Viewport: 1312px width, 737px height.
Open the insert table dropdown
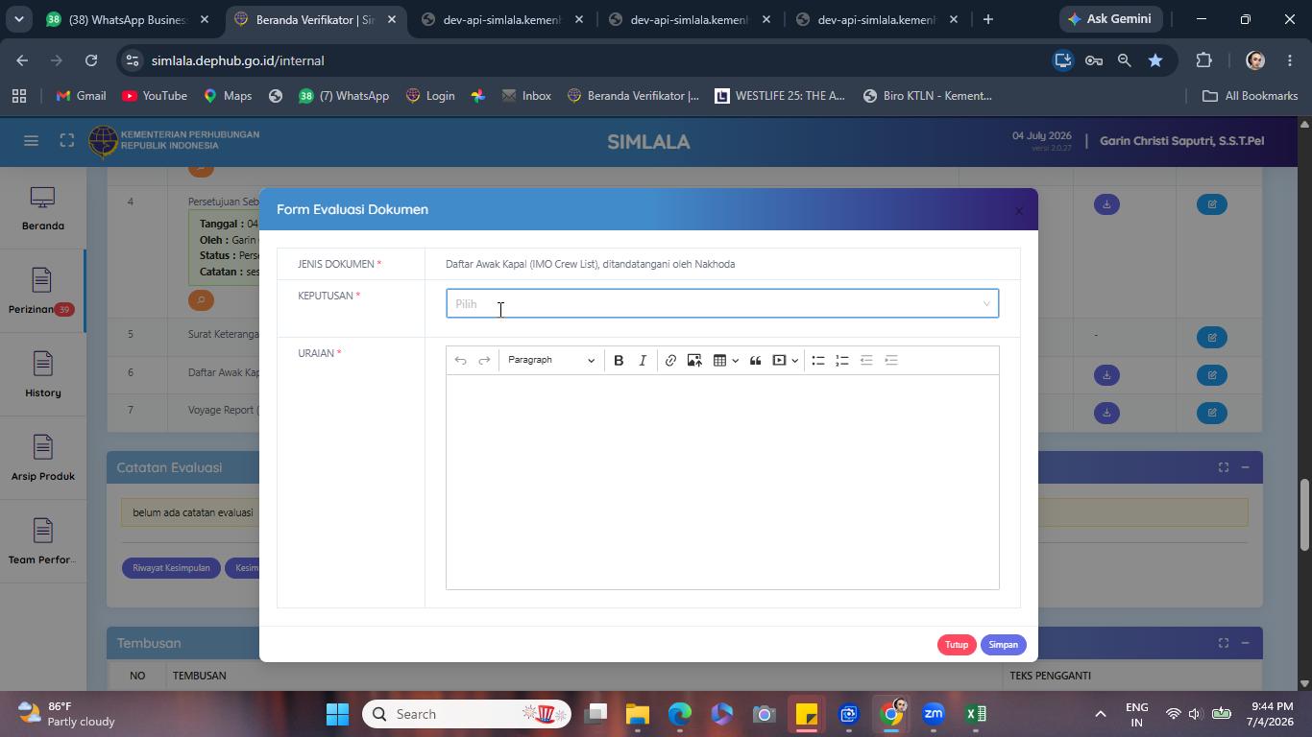click(x=725, y=360)
